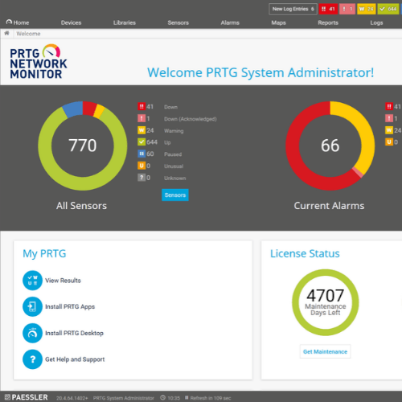Screen dimensions: 402x402
Task: Click yellow Warning icon in alarms legend
Action: [389, 130]
